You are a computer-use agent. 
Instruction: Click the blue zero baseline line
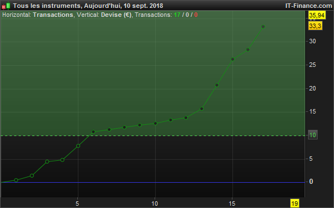pyautogui.click(x=153, y=182)
